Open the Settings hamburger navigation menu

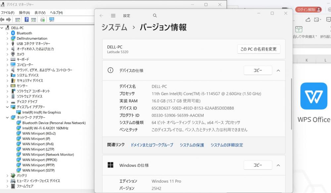click(x=113, y=16)
